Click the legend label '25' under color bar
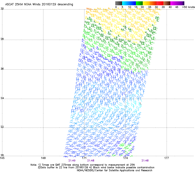The width and height of the screenshot is (196, 172). [x=150, y=7]
